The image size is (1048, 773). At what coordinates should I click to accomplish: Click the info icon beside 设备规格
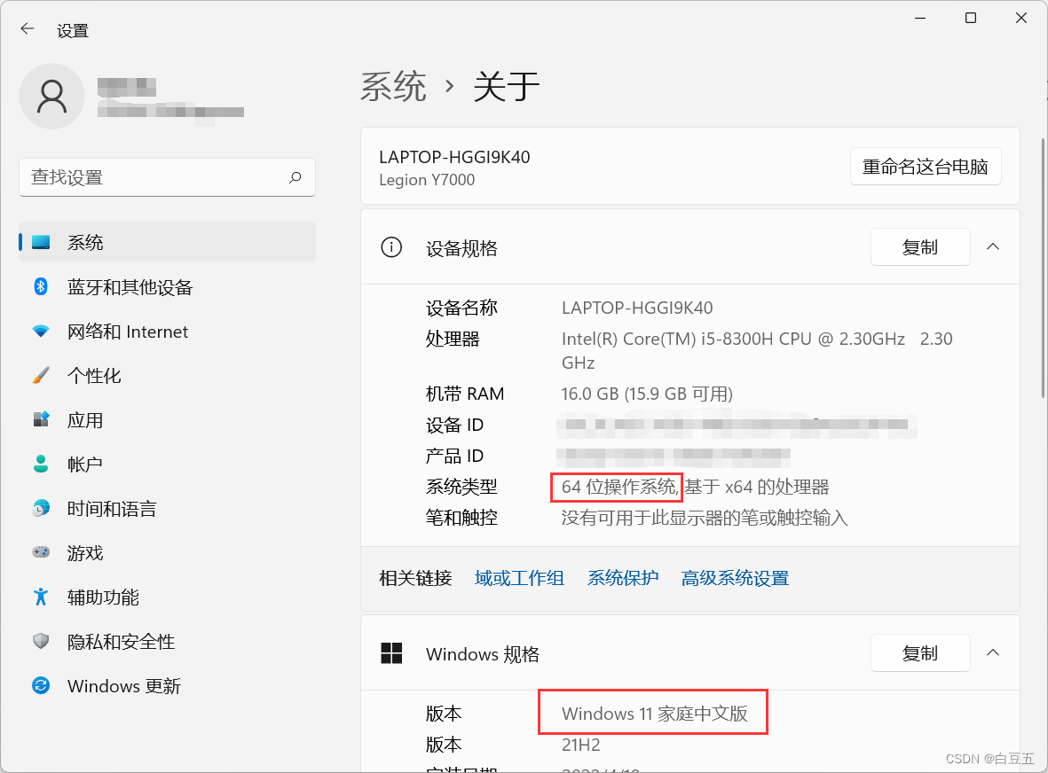(x=391, y=247)
